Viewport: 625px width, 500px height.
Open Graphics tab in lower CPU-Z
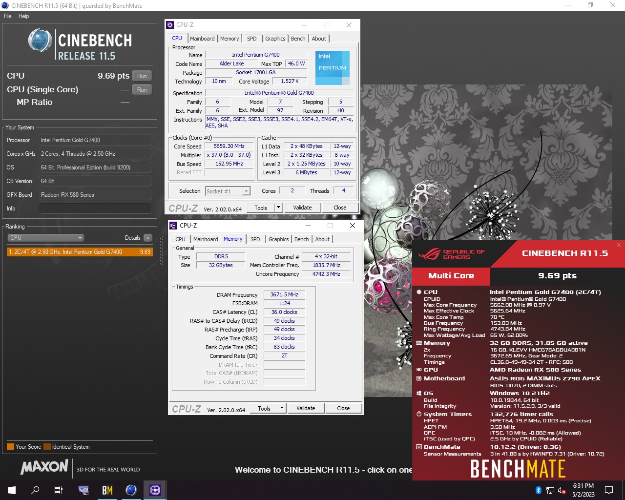pos(278,239)
